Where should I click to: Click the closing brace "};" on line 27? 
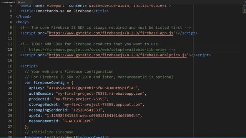27,127
